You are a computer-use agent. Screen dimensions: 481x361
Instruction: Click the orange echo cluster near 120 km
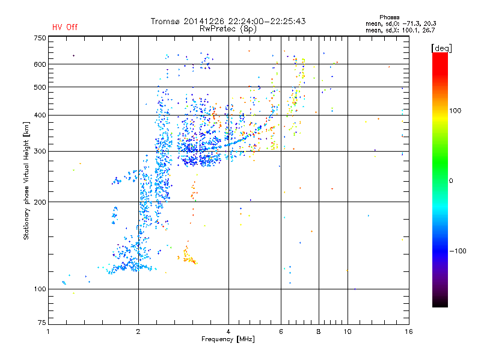(x=187, y=255)
